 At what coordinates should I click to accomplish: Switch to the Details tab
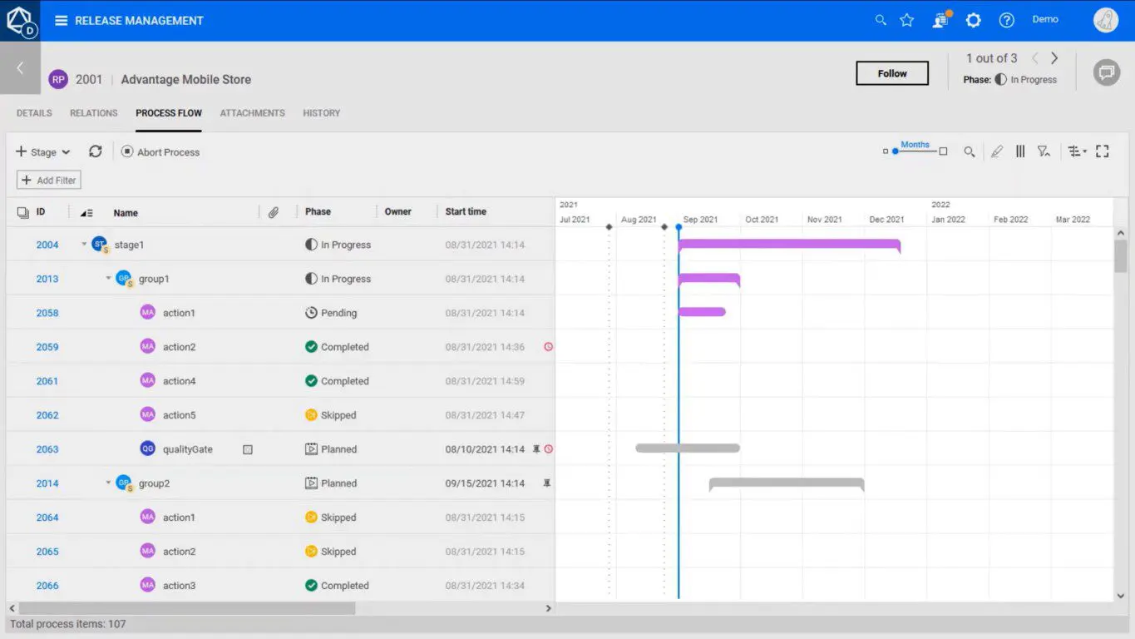click(x=34, y=113)
